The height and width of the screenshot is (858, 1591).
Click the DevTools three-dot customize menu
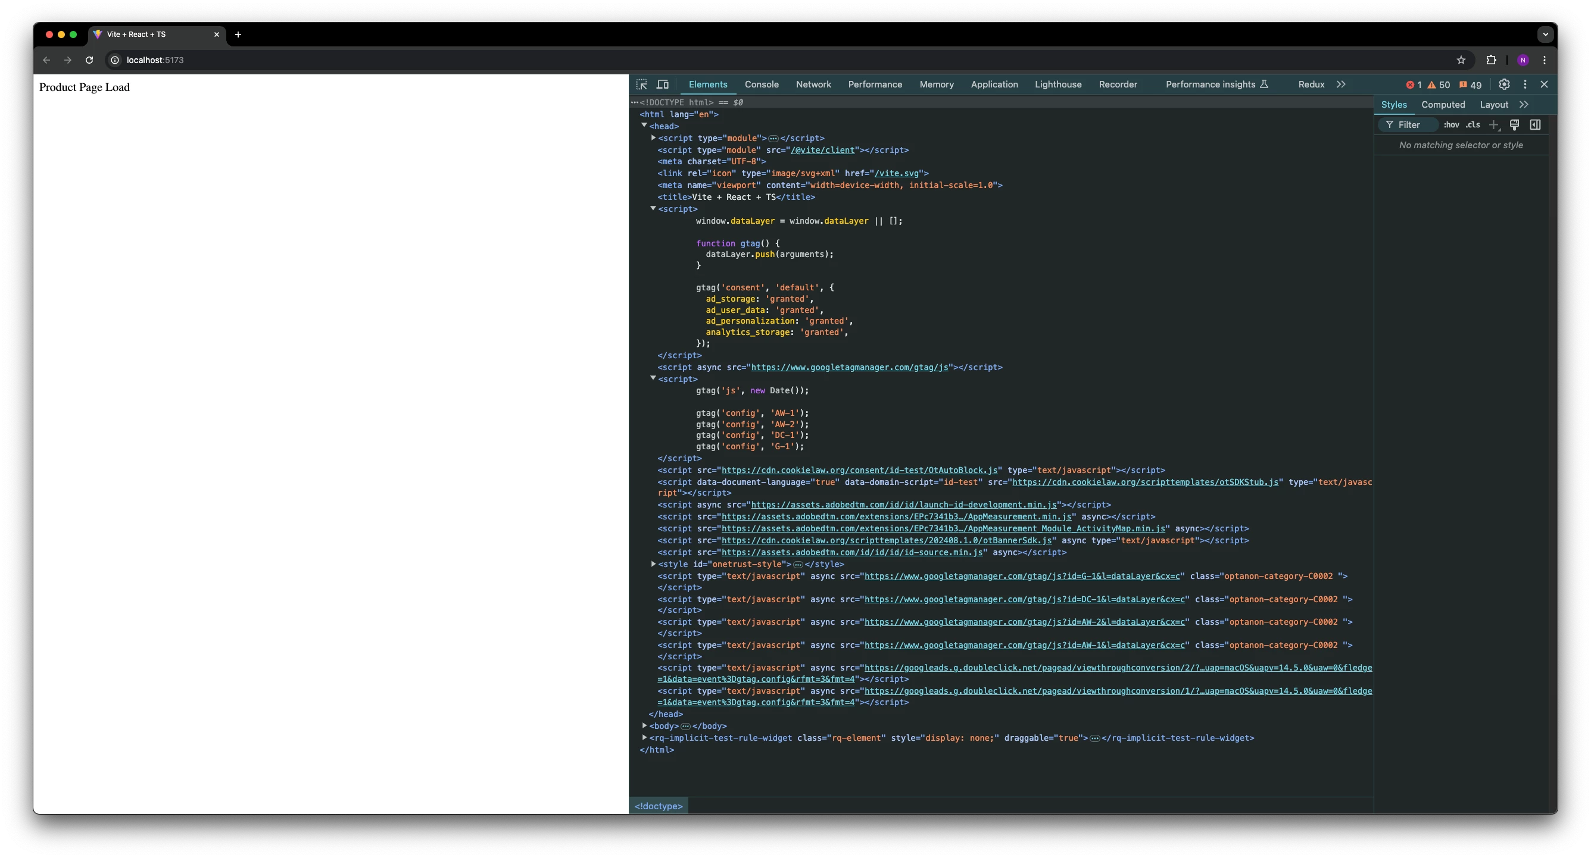1525,84
